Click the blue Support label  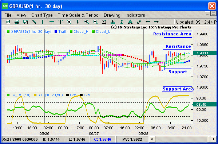click(x=178, y=72)
